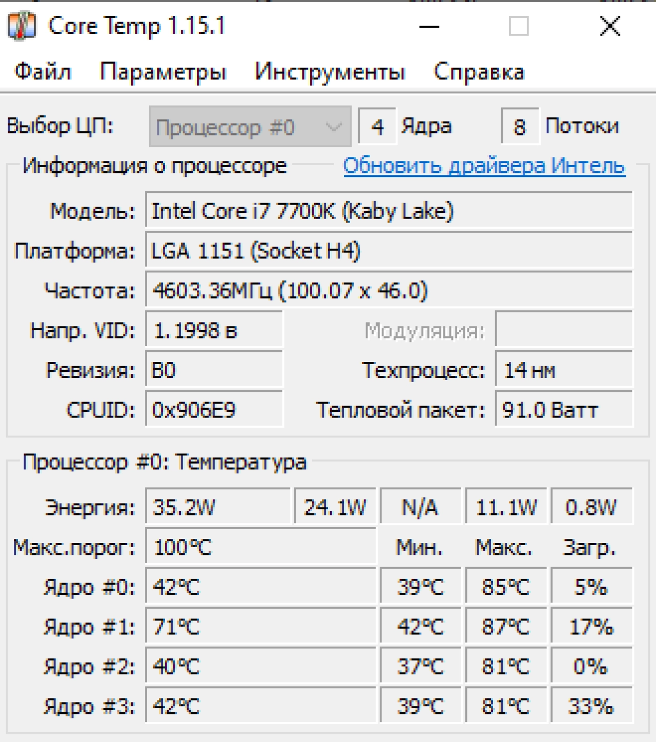Click the Макс. column header

(x=504, y=548)
